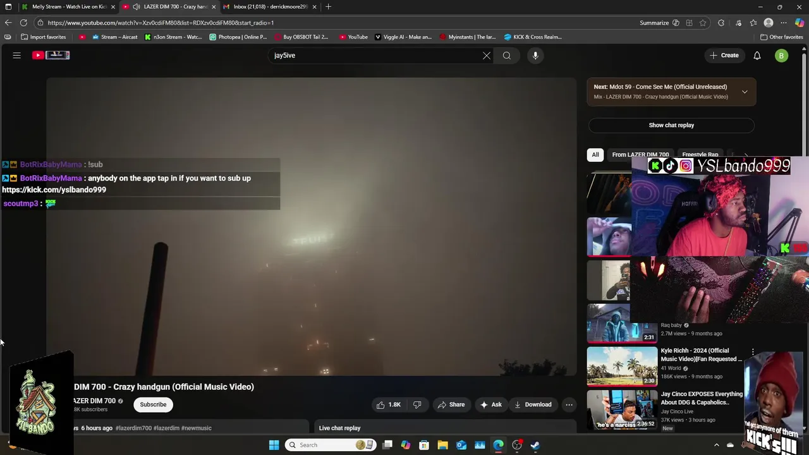Image resolution: width=809 pixels, height=455 pixels.
Task: Open Microsoft Store from the taskbar
Action: click(x=424, y=445)
